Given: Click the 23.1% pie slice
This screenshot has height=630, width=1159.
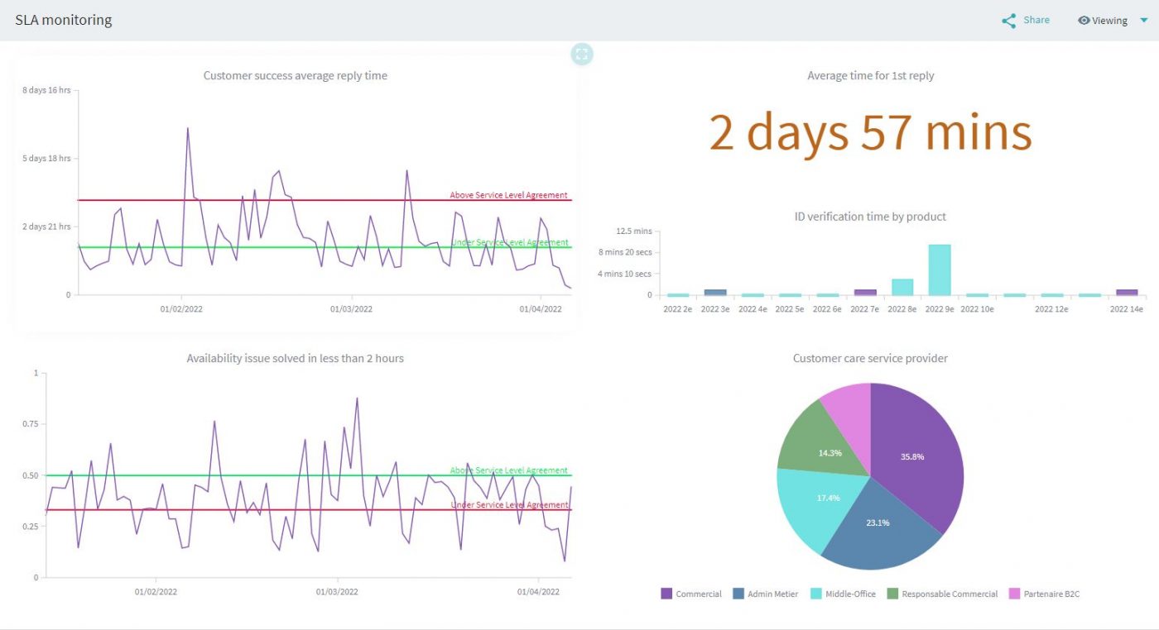Looking at the screenshot, I should (x=877, y=521).
